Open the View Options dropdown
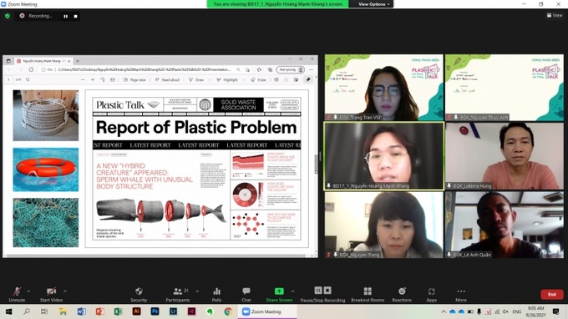 (x=374, y=4)
